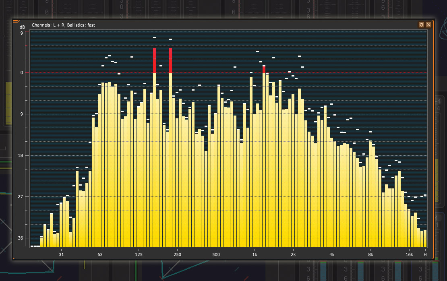Select the 27 dB label on the level axis
Screen dimensions: 447x281
[x=21, y=197]
